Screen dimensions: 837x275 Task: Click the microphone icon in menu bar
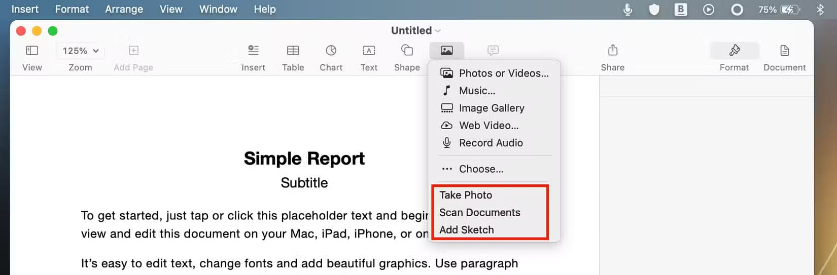tap(628, 10)
